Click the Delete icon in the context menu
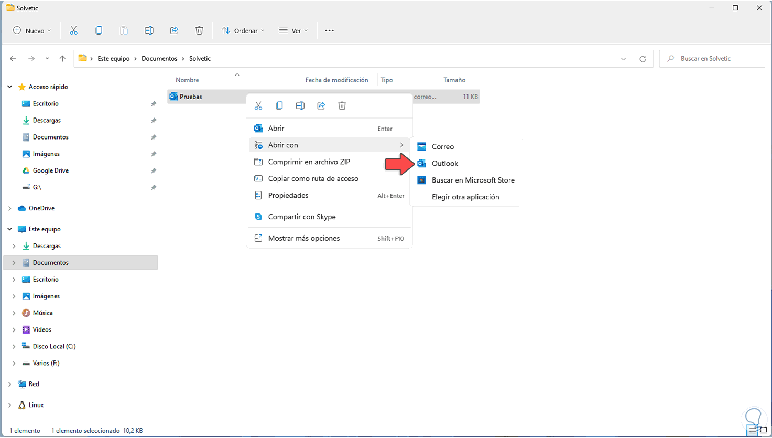This screenshot has height=438, width=772. click(342, 106)
